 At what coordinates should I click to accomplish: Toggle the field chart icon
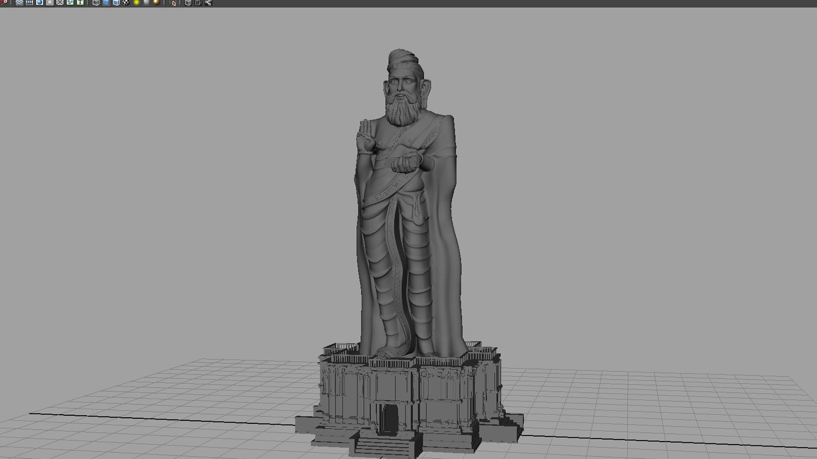[x=60, y=3]
